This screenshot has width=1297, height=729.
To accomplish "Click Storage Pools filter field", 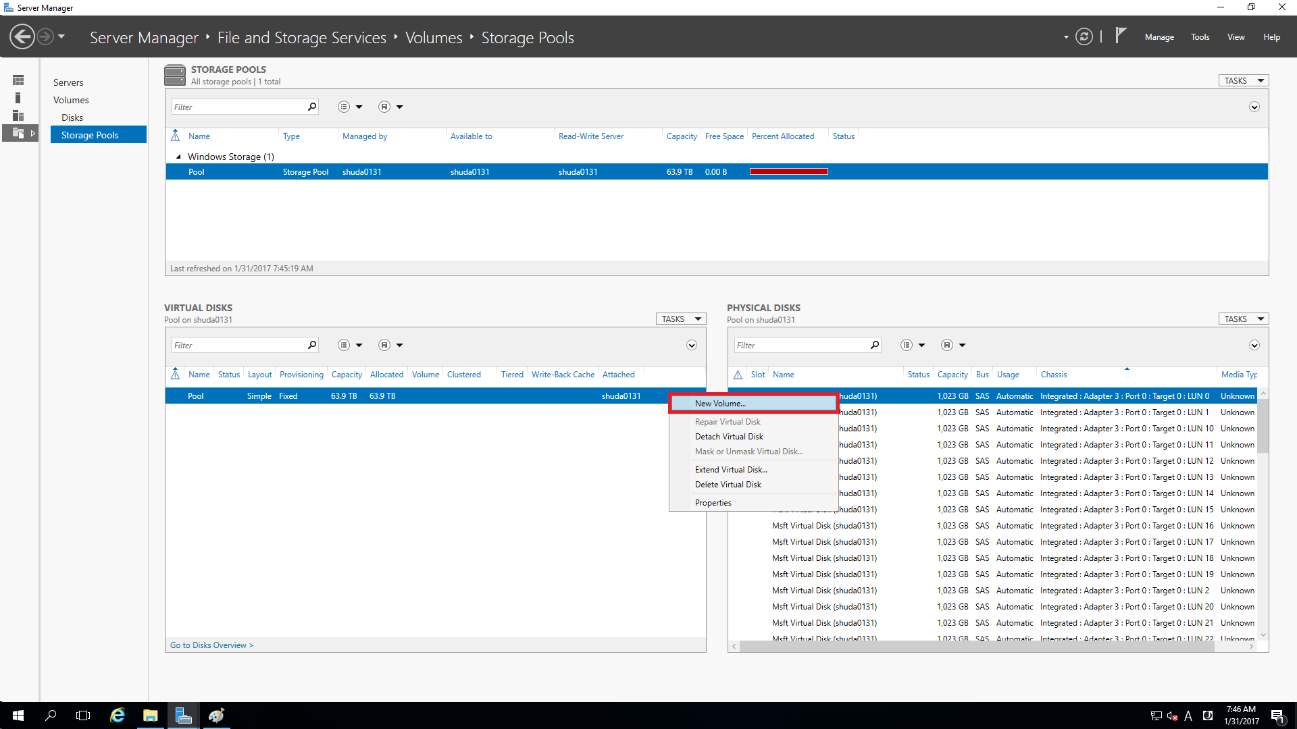I will 238,107.
